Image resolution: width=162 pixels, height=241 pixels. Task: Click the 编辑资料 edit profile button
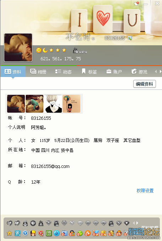(x=144, y=84)
